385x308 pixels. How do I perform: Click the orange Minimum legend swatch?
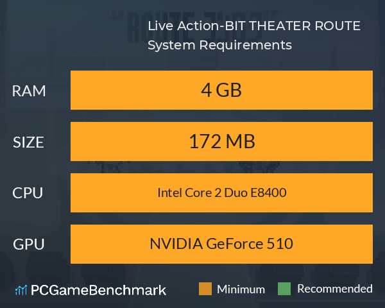click(205, 289)
